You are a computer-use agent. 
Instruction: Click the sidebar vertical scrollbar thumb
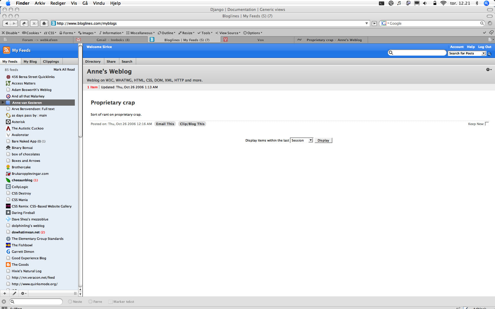[x=80, y=91]
